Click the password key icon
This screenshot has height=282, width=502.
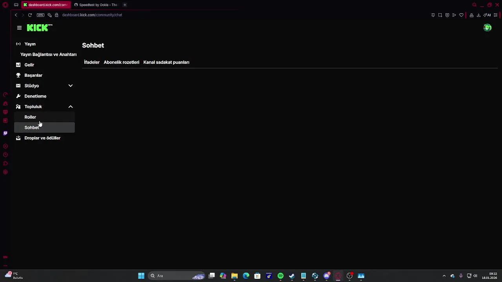pyautogui.click(x=49, y=15)
